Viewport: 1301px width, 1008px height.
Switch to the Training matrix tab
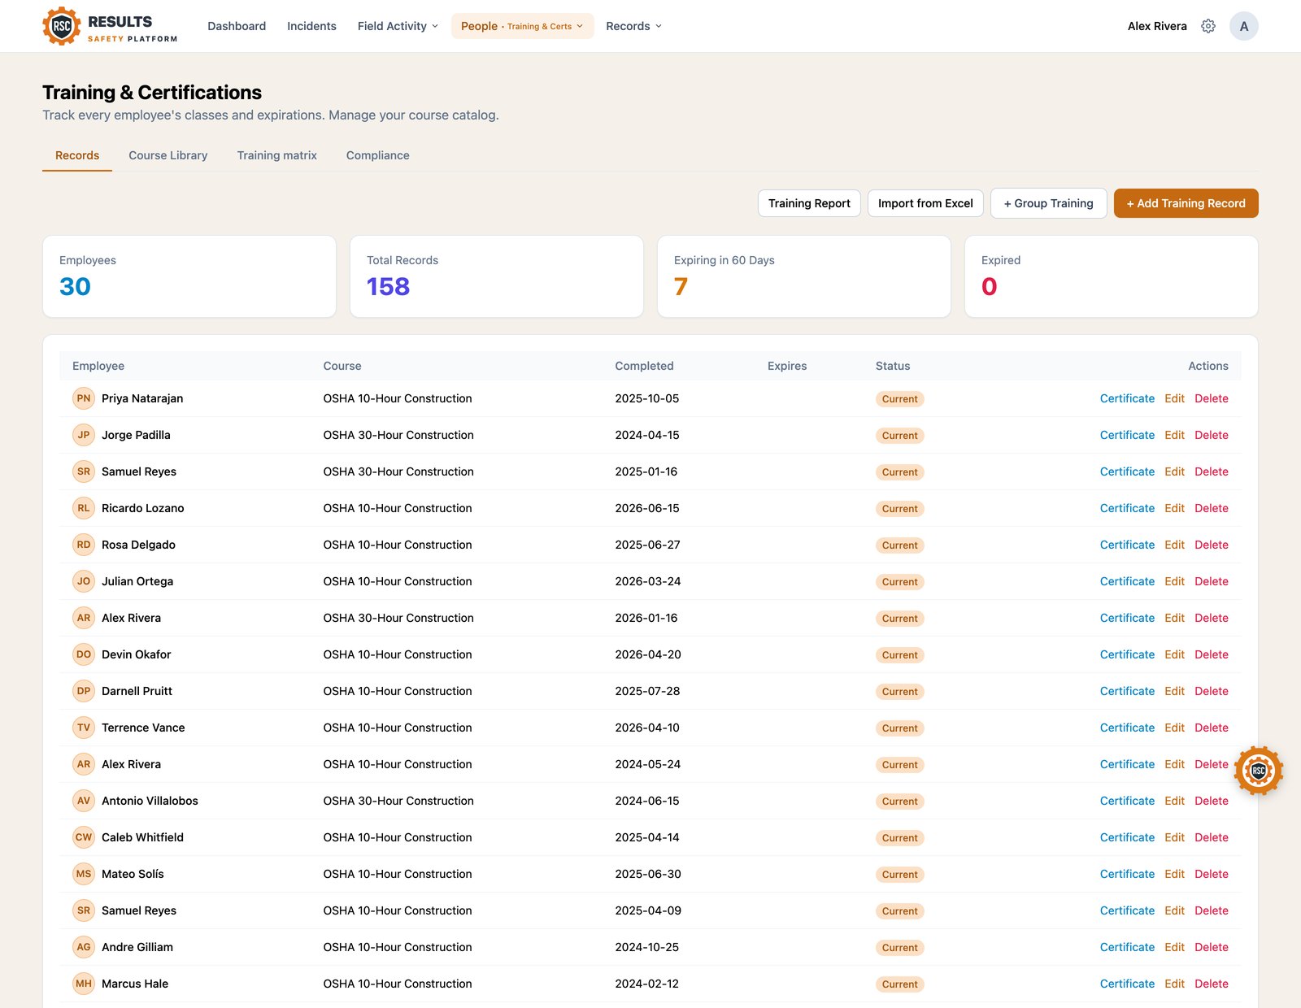point(276,155)
